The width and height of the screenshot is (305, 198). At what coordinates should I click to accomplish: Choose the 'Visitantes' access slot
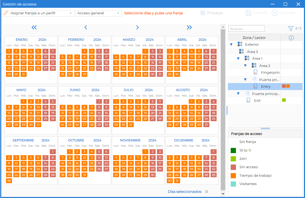click(x=248, y=184)
